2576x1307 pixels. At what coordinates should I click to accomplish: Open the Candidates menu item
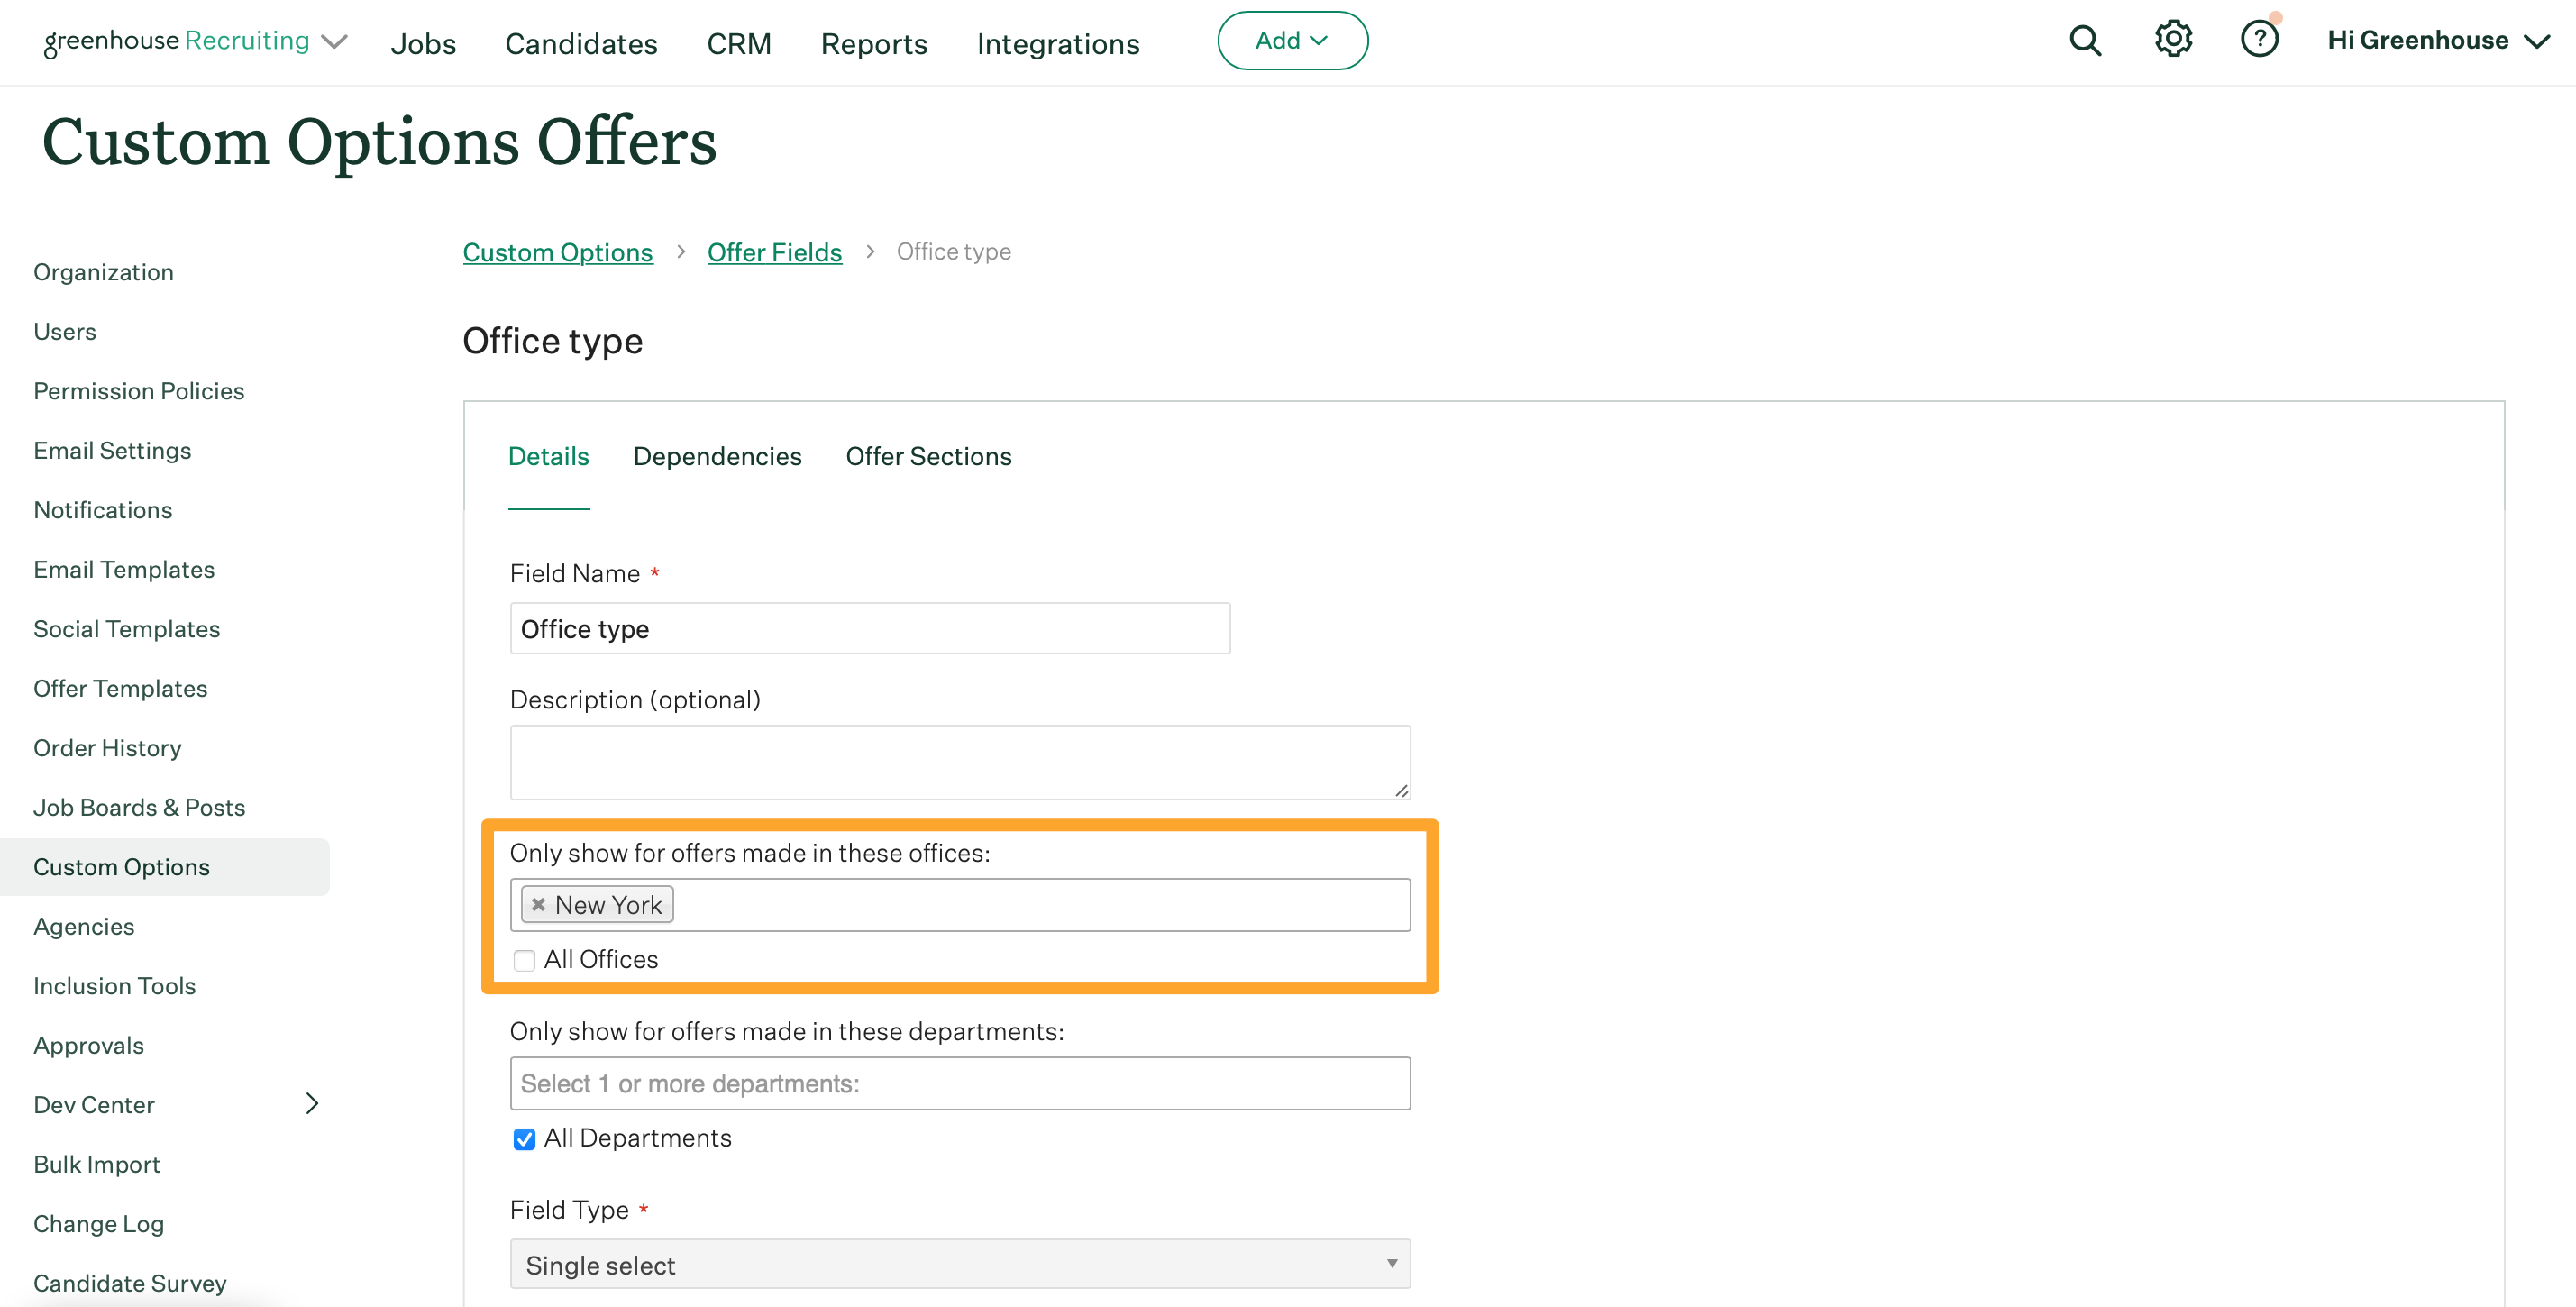(x=581, y=43)
